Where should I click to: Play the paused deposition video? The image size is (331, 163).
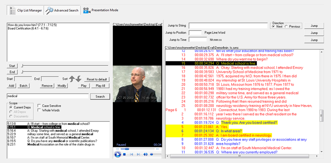(x=118, y=154)
